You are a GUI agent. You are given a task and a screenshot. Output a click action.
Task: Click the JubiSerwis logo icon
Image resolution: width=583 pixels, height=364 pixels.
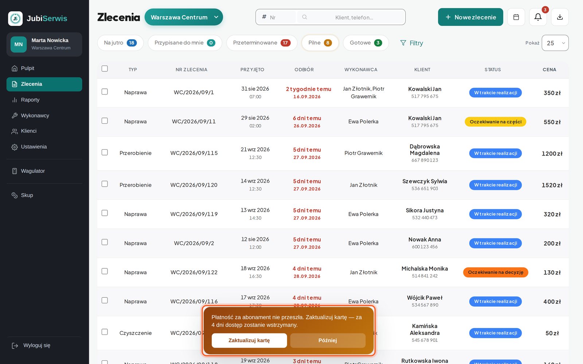[15, 19]
